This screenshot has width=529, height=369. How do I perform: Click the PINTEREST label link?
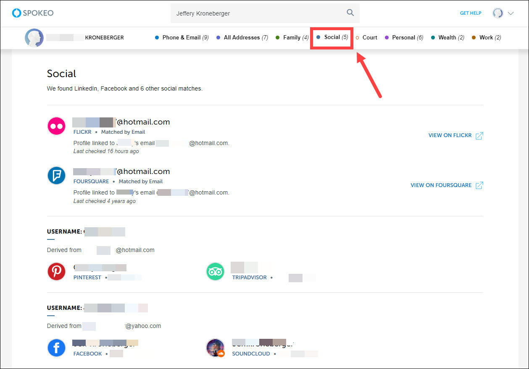click(87, 278)
